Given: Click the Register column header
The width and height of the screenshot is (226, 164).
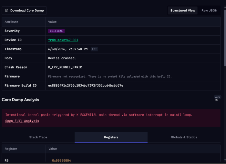Looking at the screenshot, I should [11, 149].
